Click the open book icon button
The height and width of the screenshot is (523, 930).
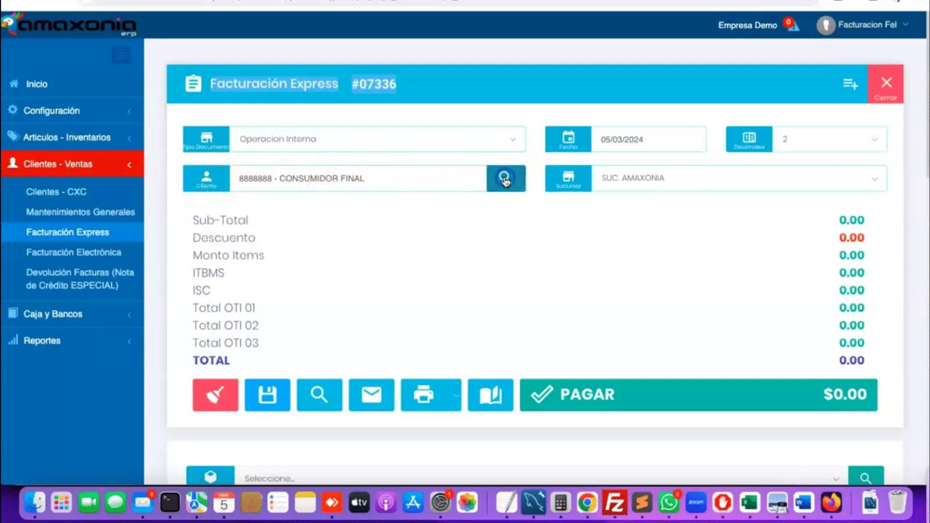coord(490,395)
